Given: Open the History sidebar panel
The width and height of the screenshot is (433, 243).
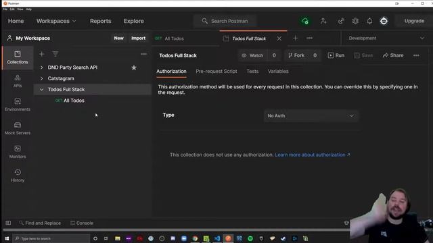Looking at the screenshot, I should pyautogui.click(x=18, y=175).
